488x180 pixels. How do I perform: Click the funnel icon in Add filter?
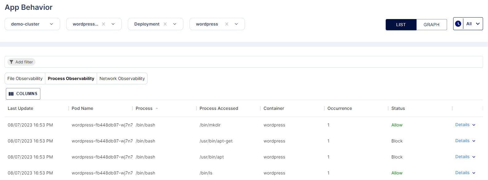pos(11,62)
